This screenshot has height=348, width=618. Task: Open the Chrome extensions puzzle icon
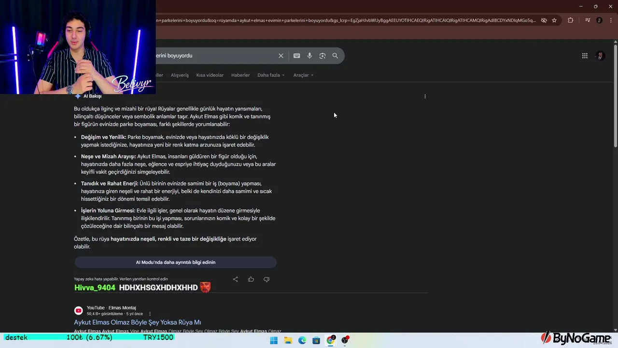(570, 20)
